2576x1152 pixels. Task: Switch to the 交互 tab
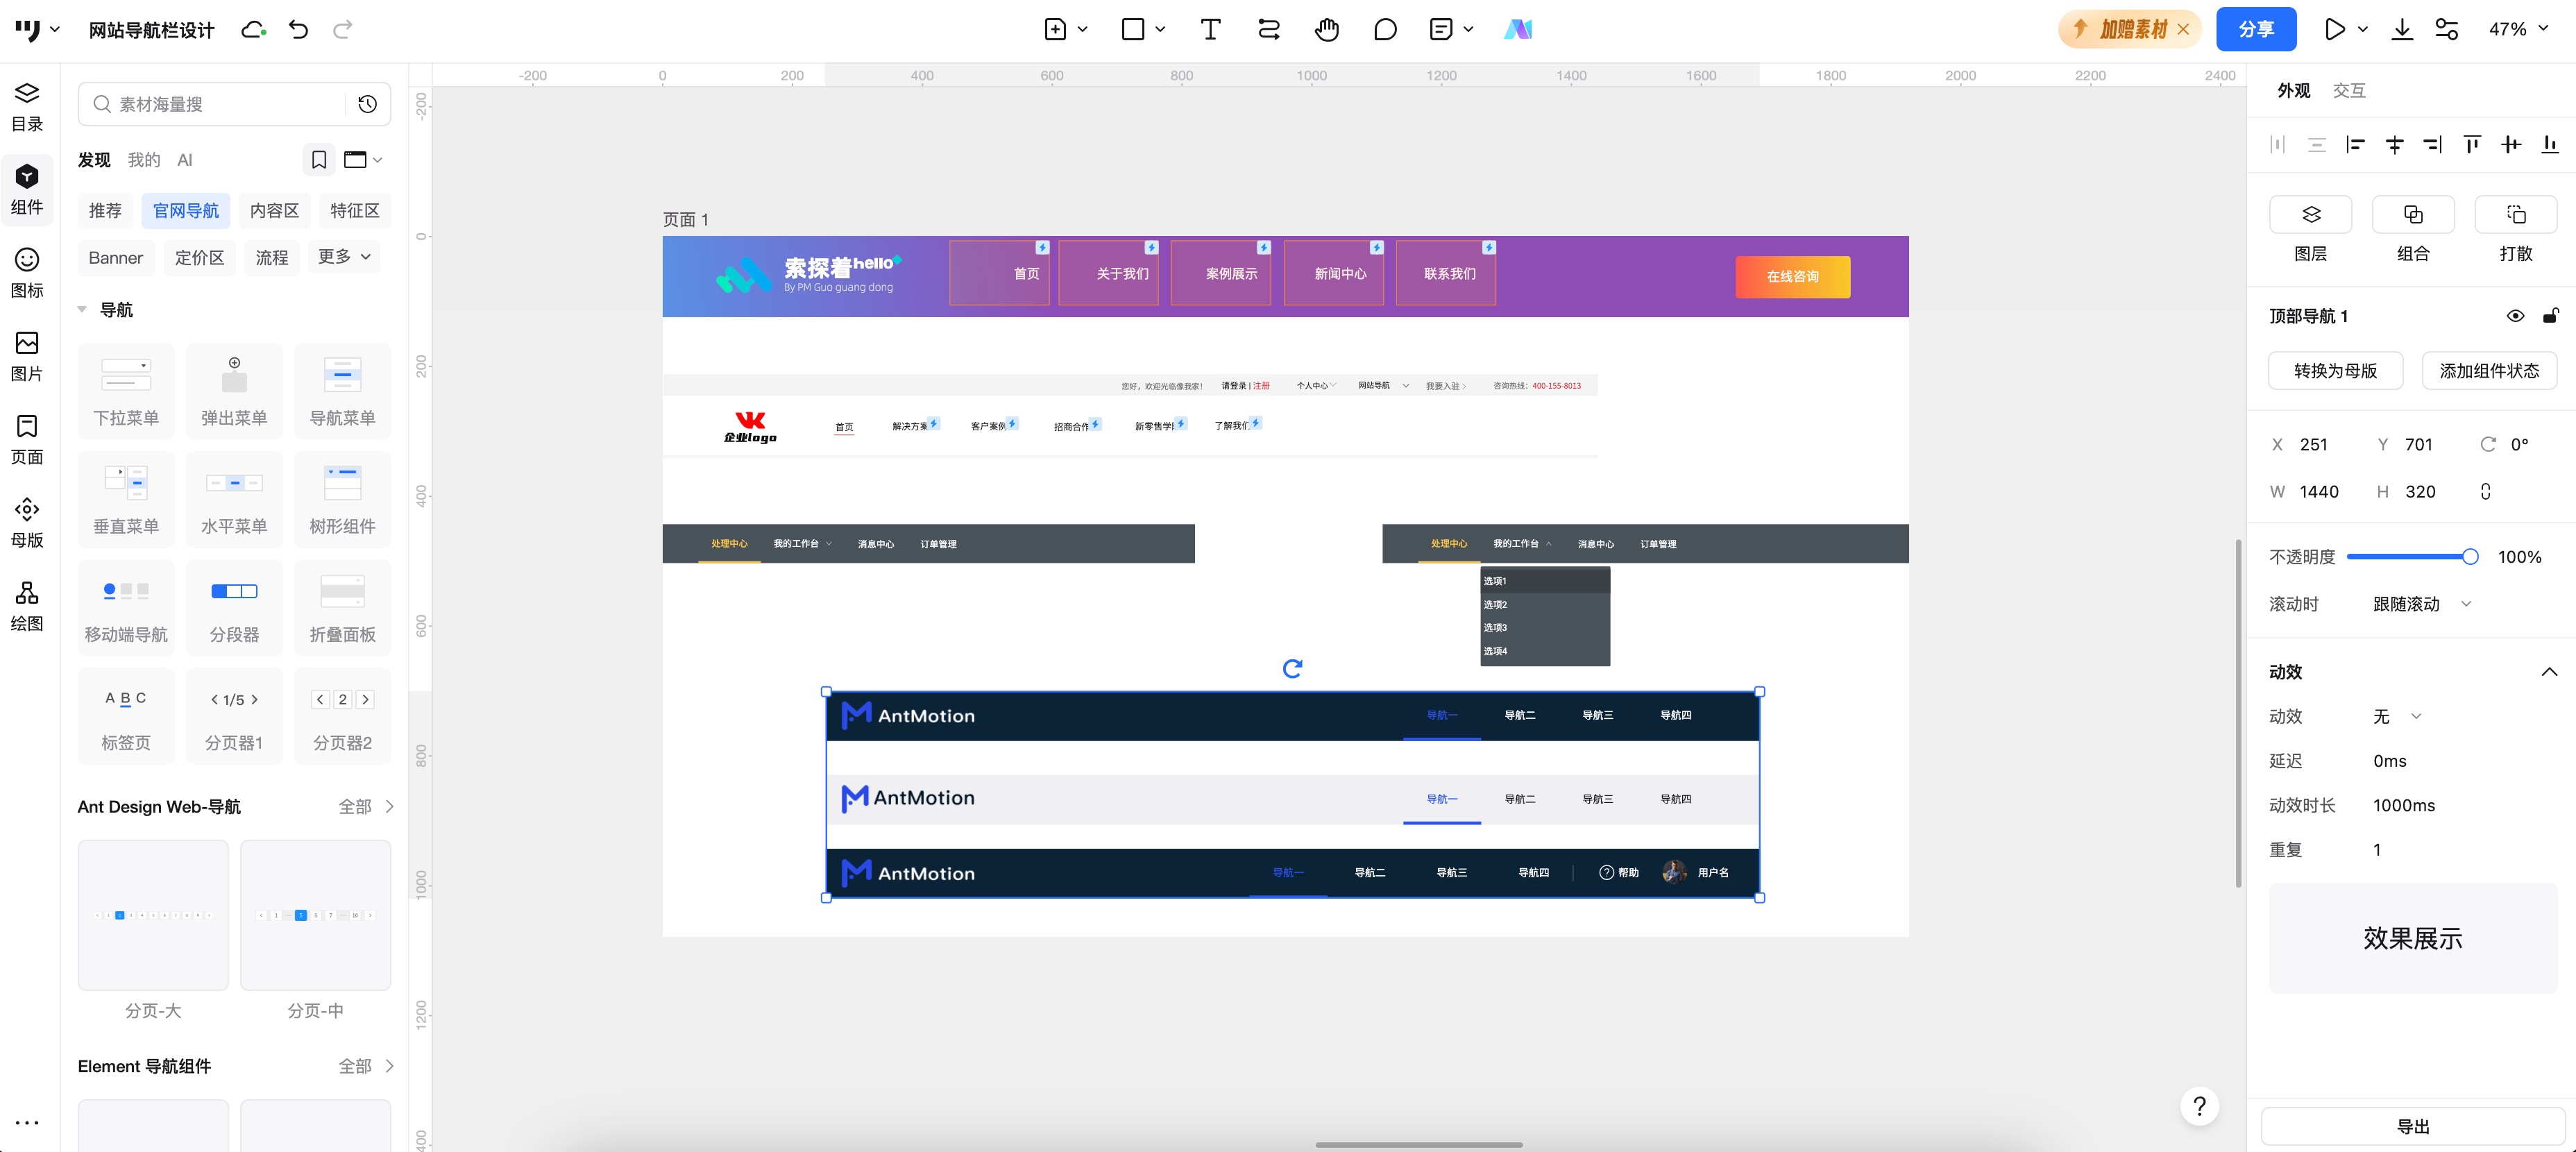point(2349,91)
